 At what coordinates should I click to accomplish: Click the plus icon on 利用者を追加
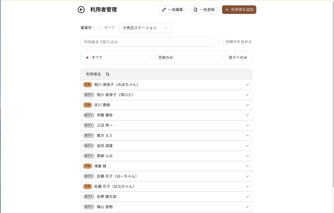click(227, 10)
